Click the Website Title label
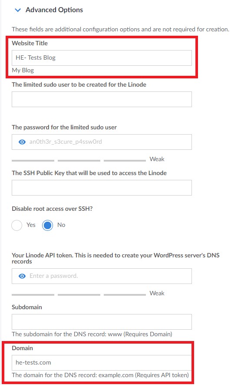 click(30, 43)
